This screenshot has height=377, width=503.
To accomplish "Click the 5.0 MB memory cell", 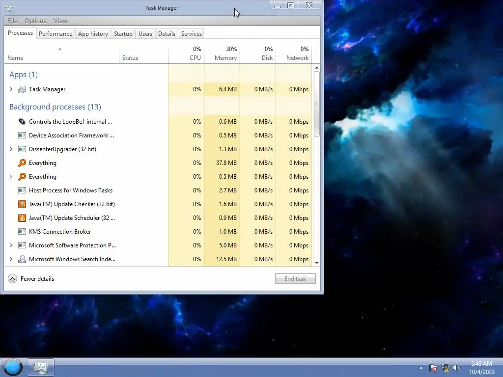I will (222, 245).
